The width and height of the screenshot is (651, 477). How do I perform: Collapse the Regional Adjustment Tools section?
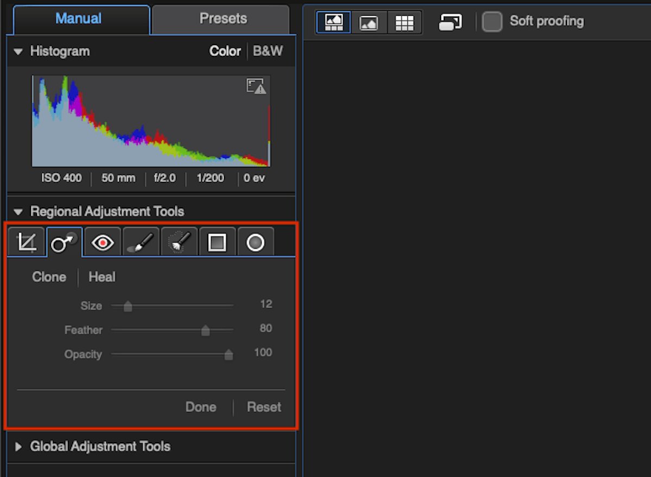[18, 211]
